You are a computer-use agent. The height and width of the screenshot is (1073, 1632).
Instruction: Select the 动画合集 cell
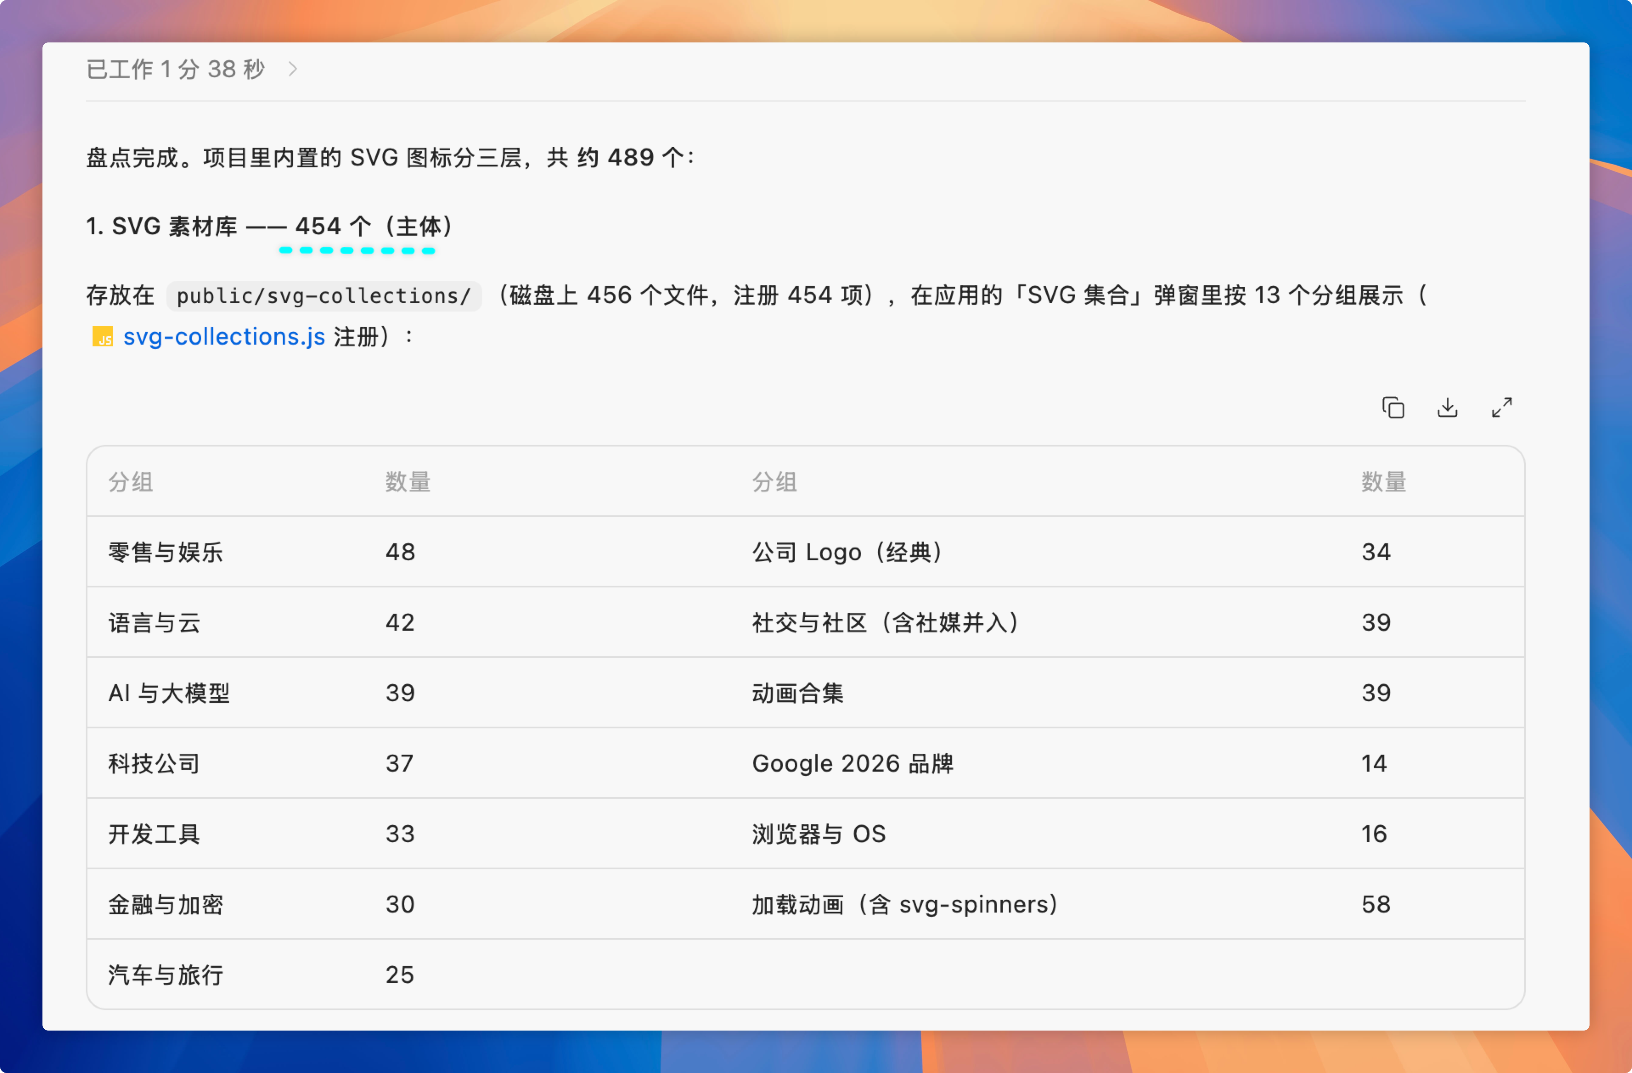[x=797, y=693]
